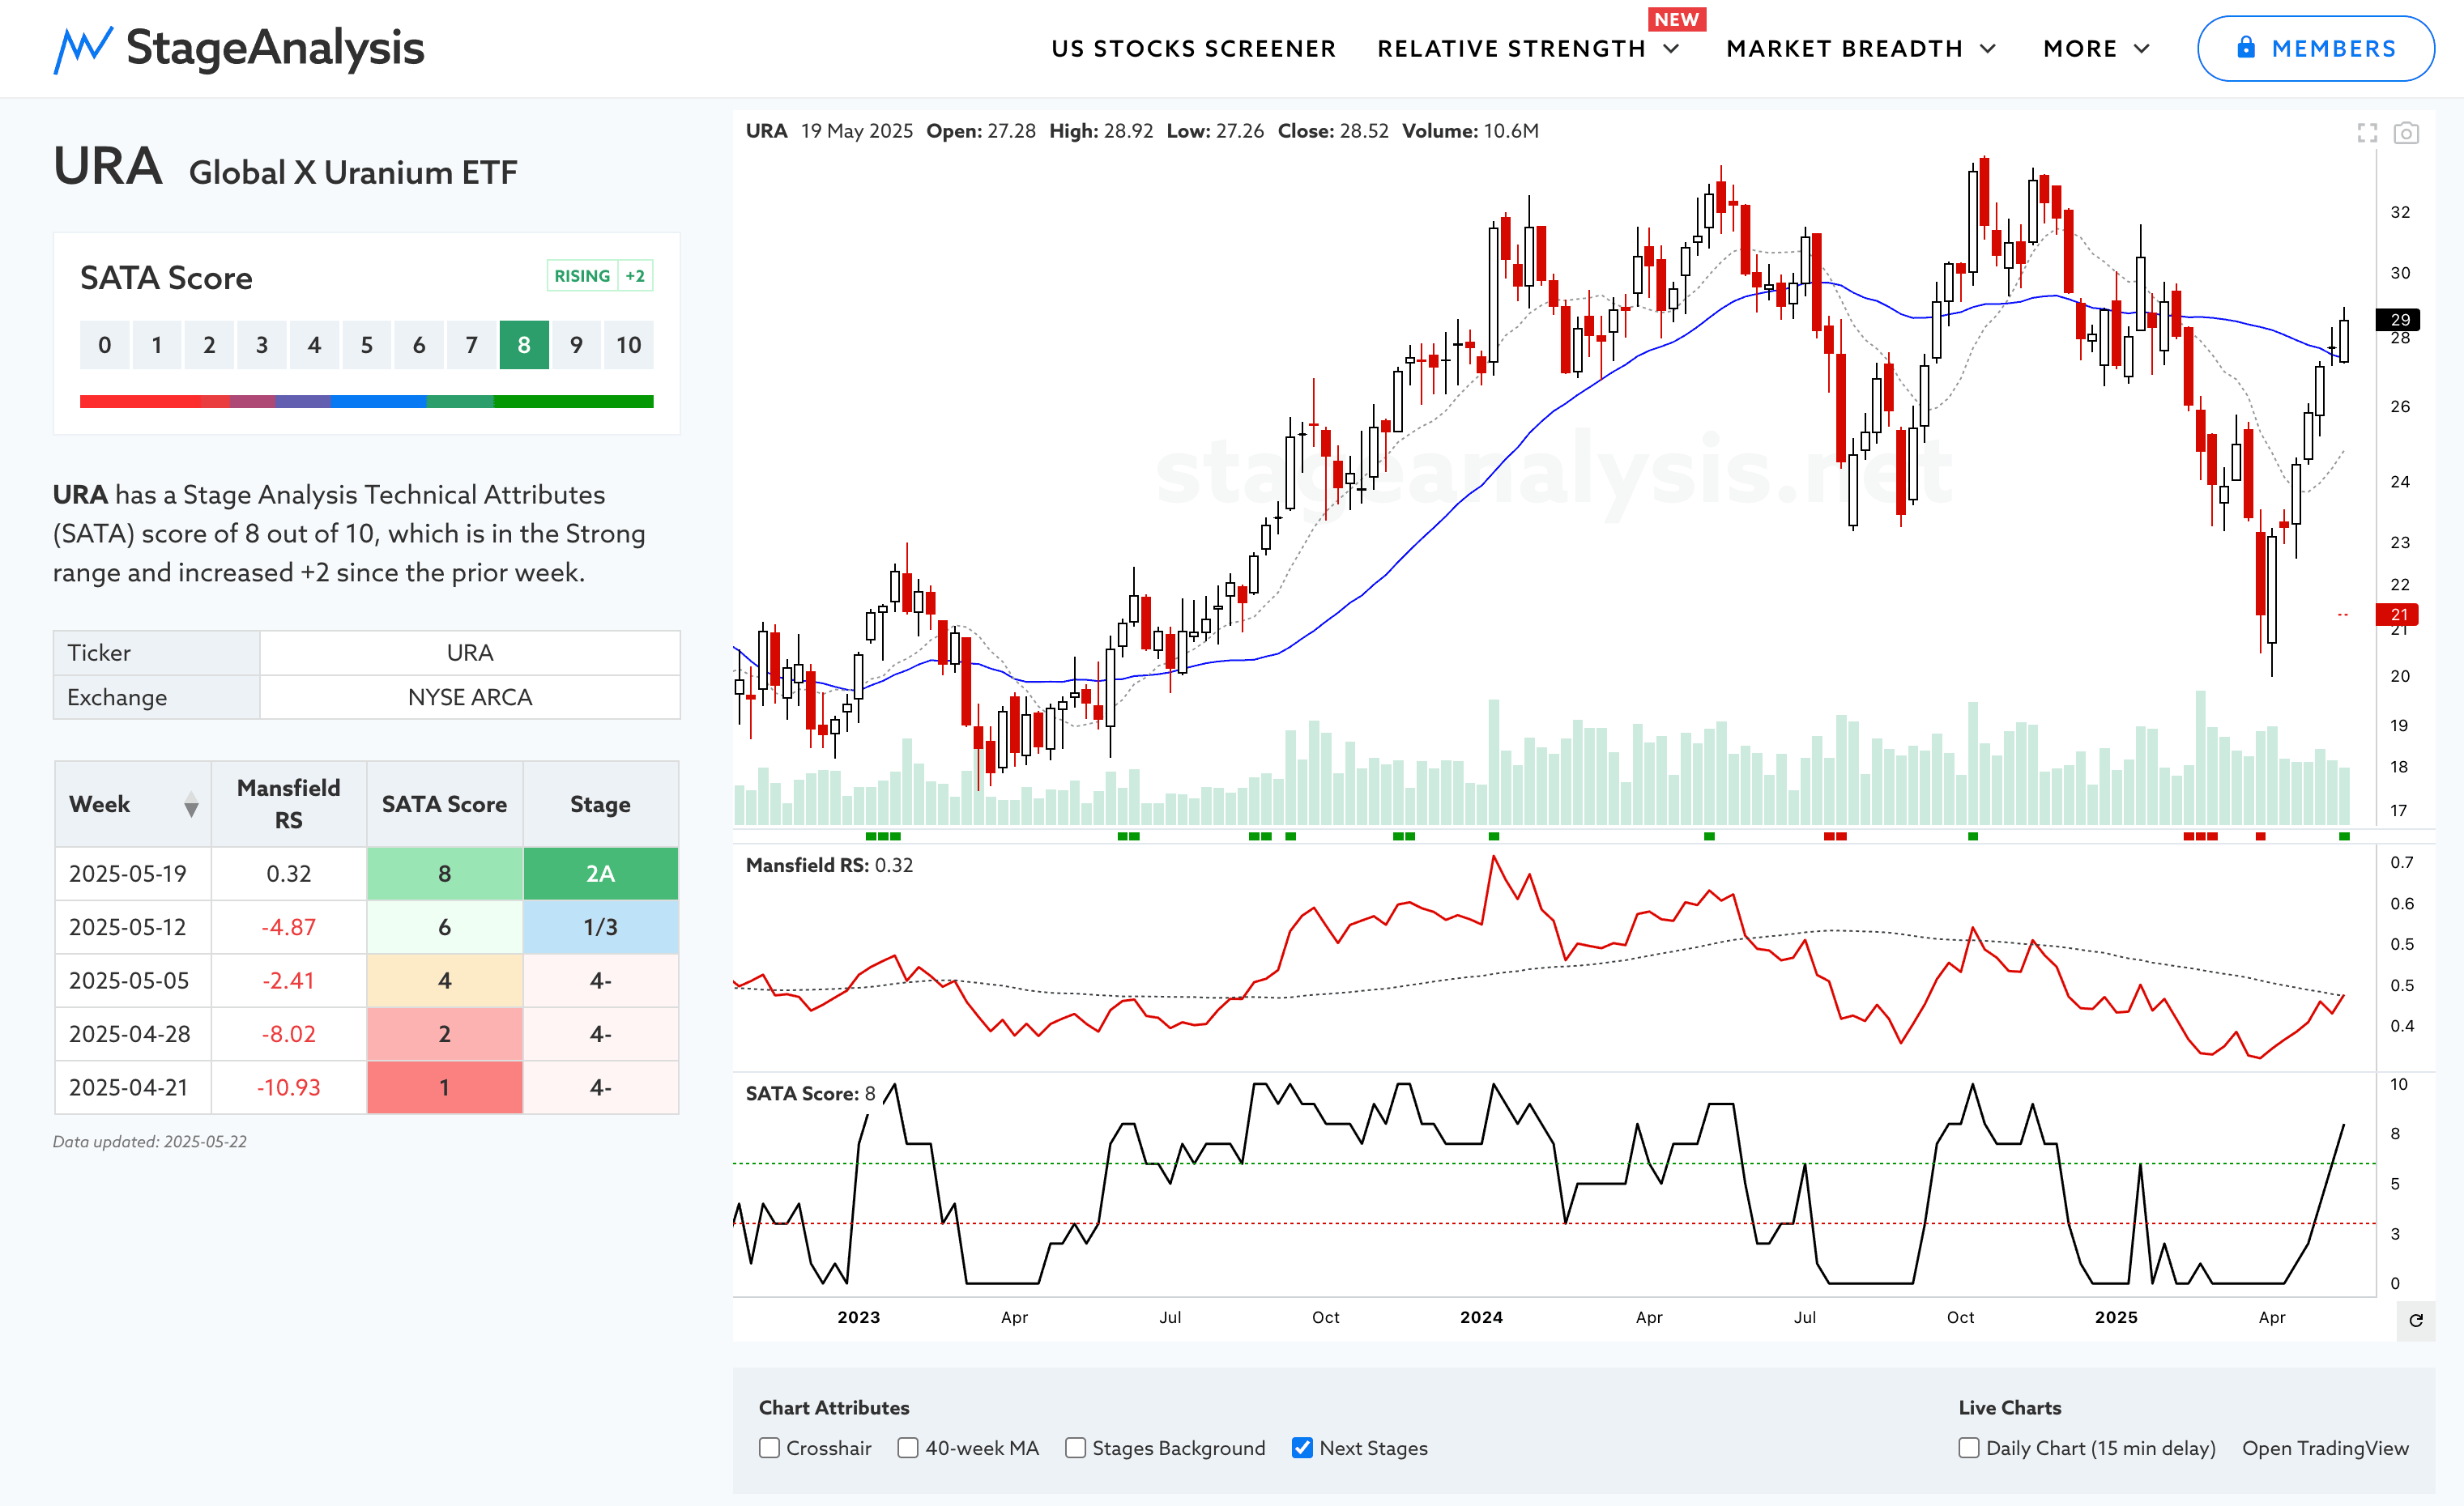Take chart snapshot with camera icon

click(x=2406, y=133)
